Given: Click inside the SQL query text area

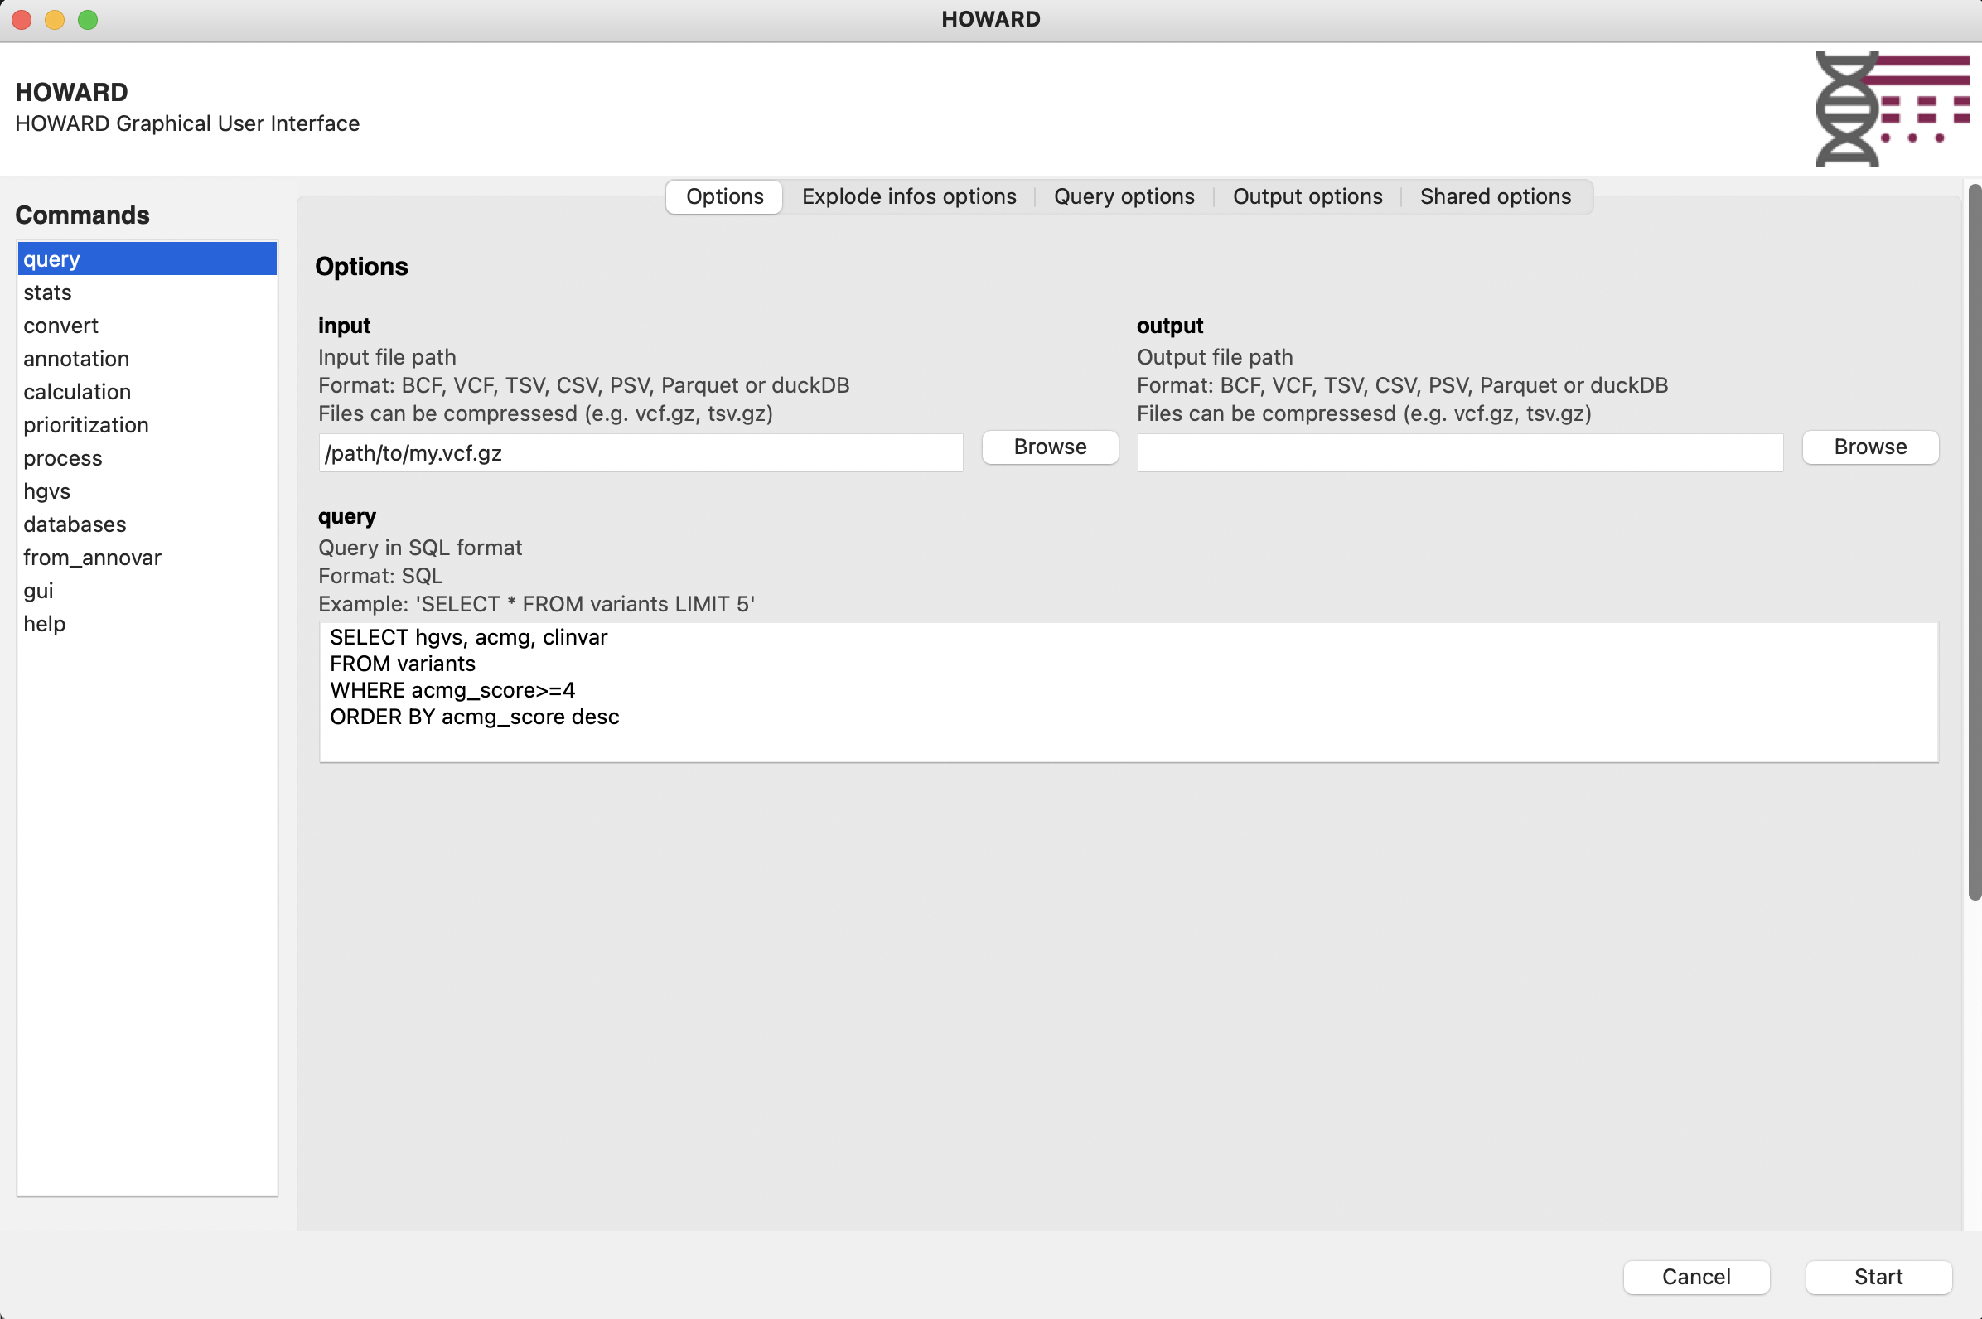Looking at the screenshot, I should tap(1127, 692).
